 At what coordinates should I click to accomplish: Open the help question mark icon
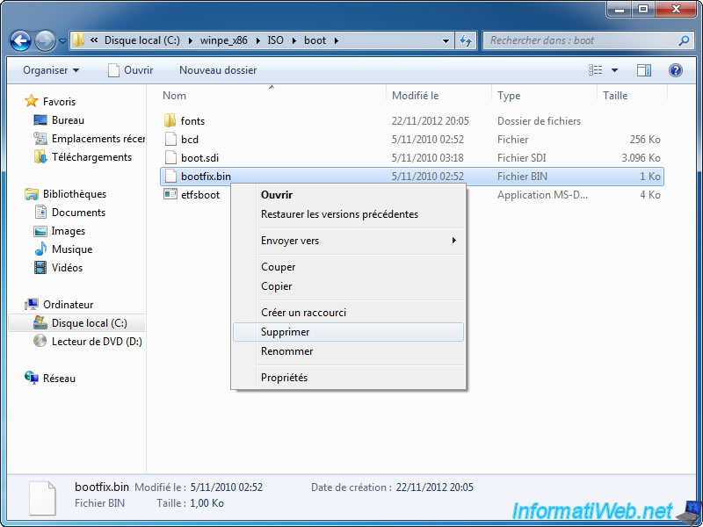(675, 70)
